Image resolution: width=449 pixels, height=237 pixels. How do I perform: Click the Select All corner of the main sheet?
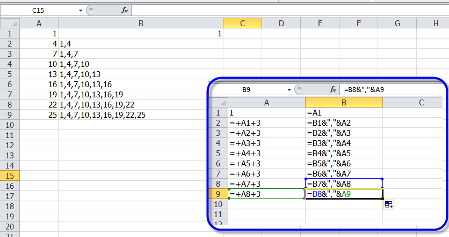point(10,24)
